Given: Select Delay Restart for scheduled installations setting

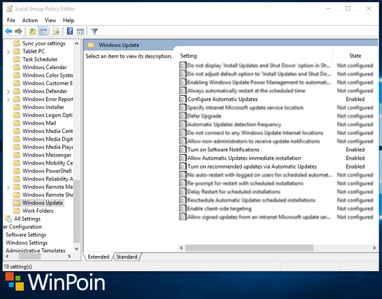Looking at the screenshot, I should point(233,192).
